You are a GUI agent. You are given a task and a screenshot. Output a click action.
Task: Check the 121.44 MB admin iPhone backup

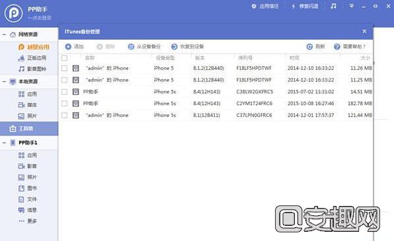tap(65, 116)
